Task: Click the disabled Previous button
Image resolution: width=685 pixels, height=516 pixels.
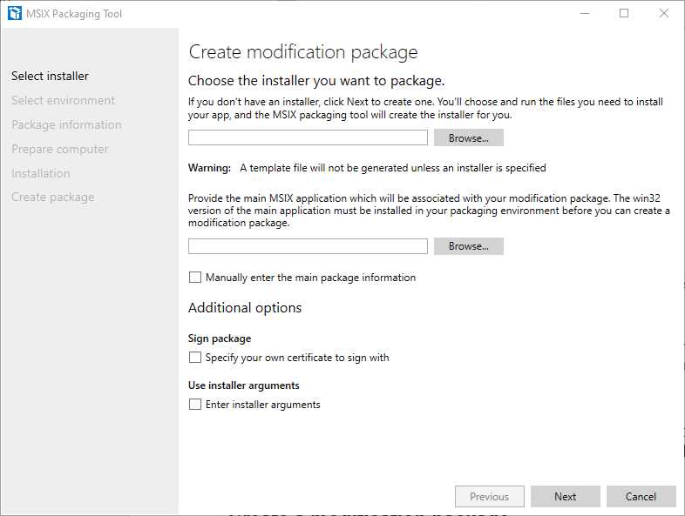Action: click(x=489, y=496)
